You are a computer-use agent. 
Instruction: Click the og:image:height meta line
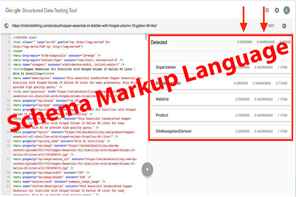click(x=52, y=177)
